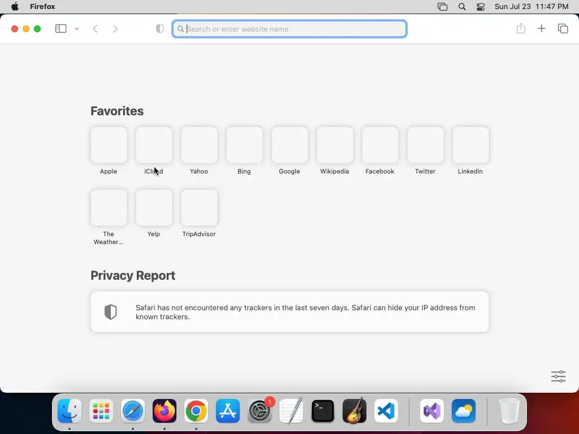
Task: Open the LinkedIn favorite tile
Action: [470, 145]
